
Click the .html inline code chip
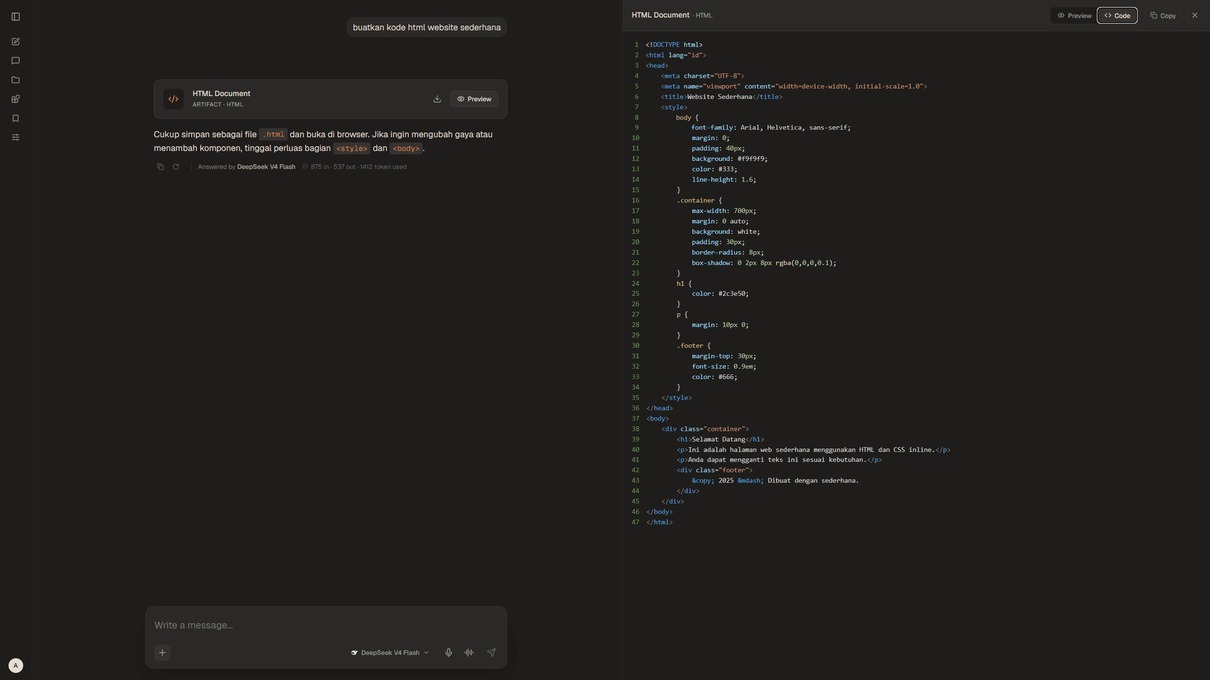coord(273,134)
